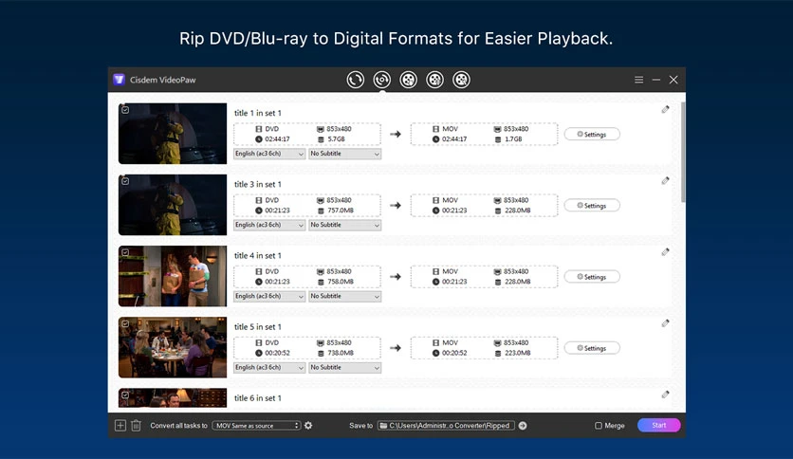Select the title 4 in set 1 thumbnail
Image resolution: width=793 pixels, height=459 pixels.
(173, 276)
